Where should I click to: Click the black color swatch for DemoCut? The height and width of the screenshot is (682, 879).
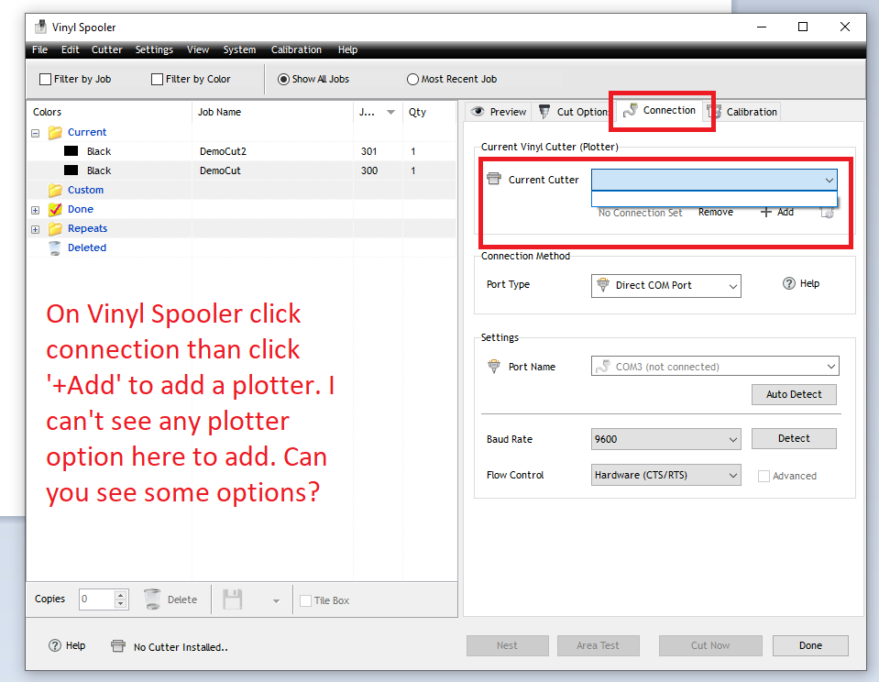[x=71, y=170]
